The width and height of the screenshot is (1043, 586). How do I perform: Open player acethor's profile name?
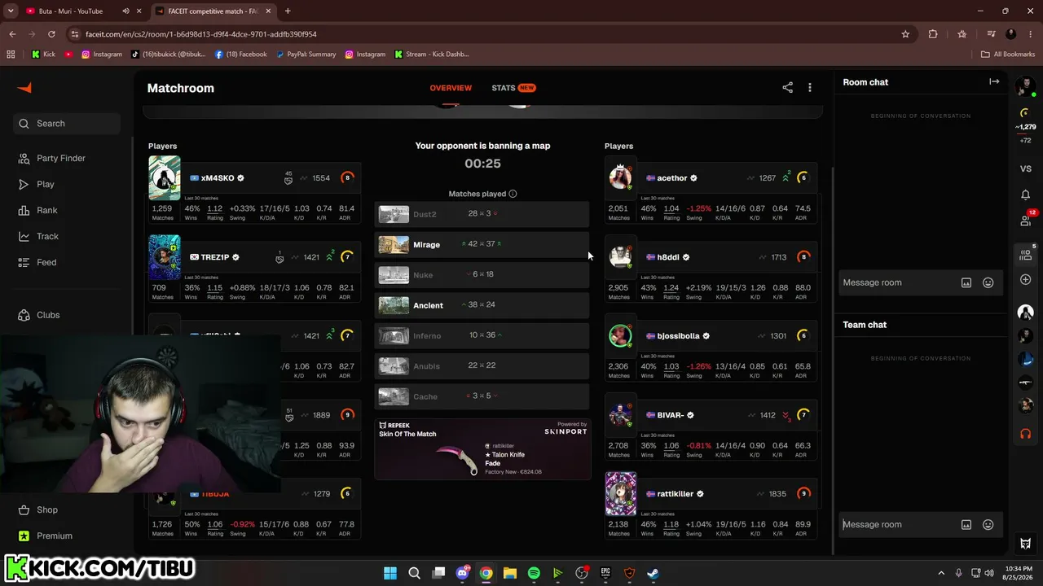point(672,178)
